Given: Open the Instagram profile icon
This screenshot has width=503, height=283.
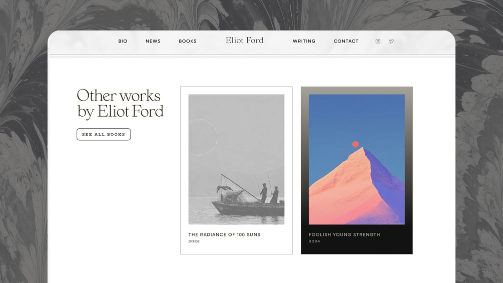Looking at the screenshot, I should [x=378, y=41].
